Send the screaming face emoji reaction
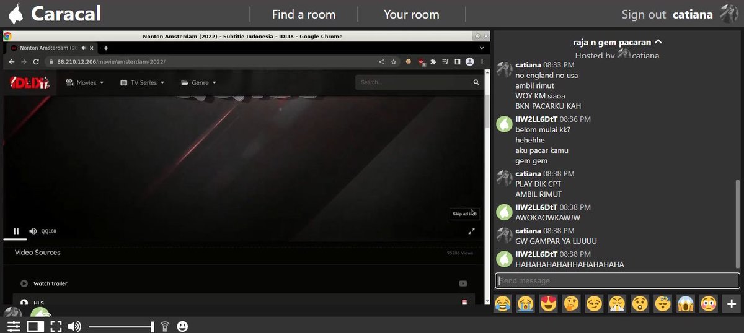The width and height of the screenshot is (744, 333). coord(686,304)
